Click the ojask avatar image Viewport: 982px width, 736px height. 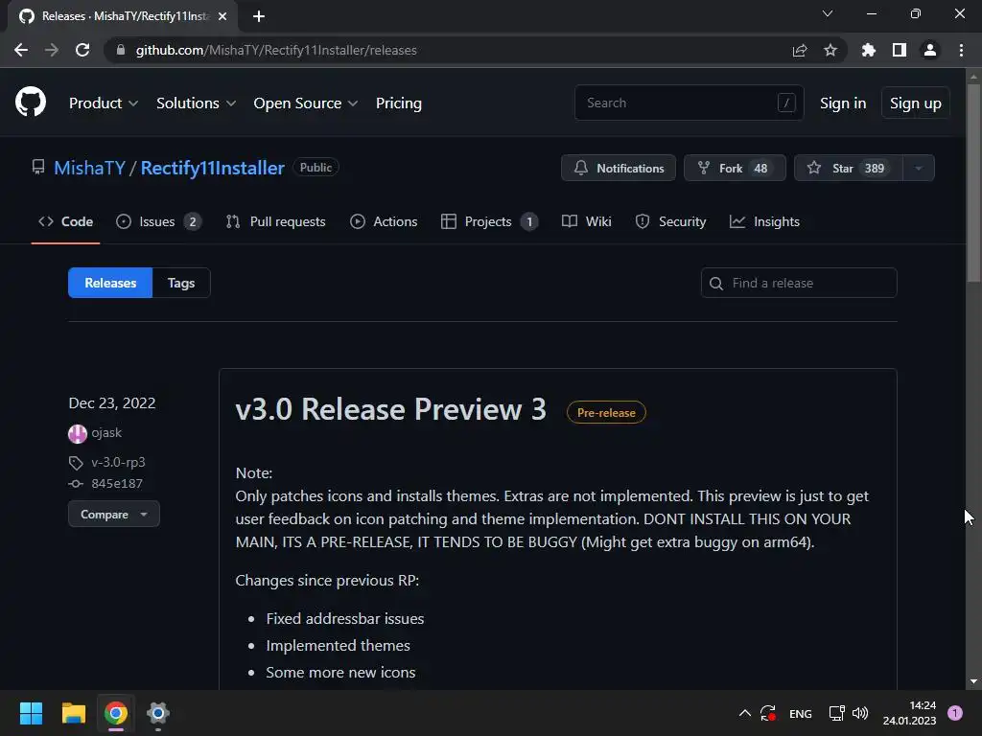[x=77, y=433]
